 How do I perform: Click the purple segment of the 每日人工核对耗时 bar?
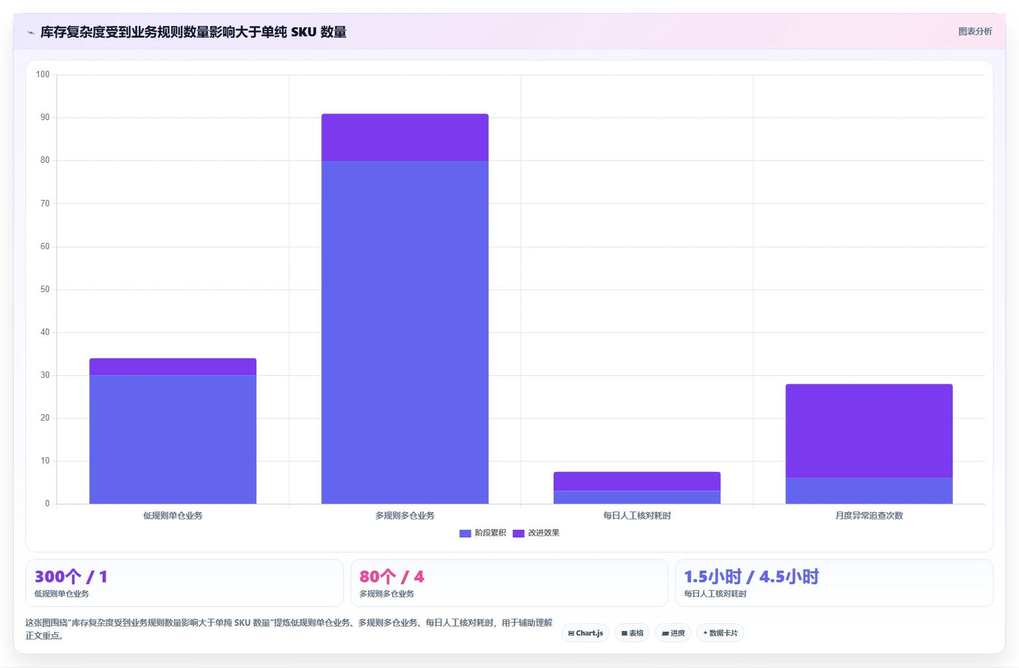click(x=637, y=482)
